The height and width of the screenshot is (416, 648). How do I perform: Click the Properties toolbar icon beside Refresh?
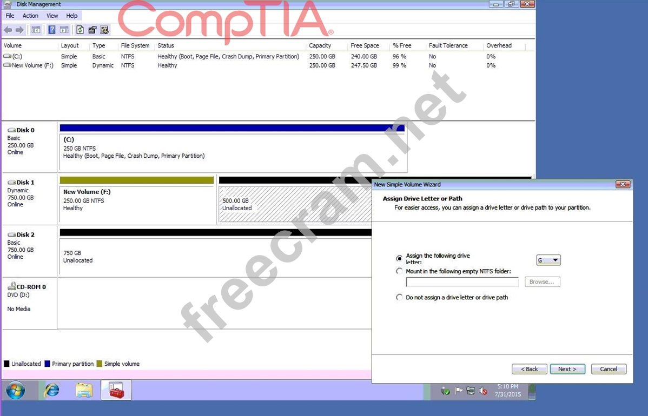click(92, 30)
